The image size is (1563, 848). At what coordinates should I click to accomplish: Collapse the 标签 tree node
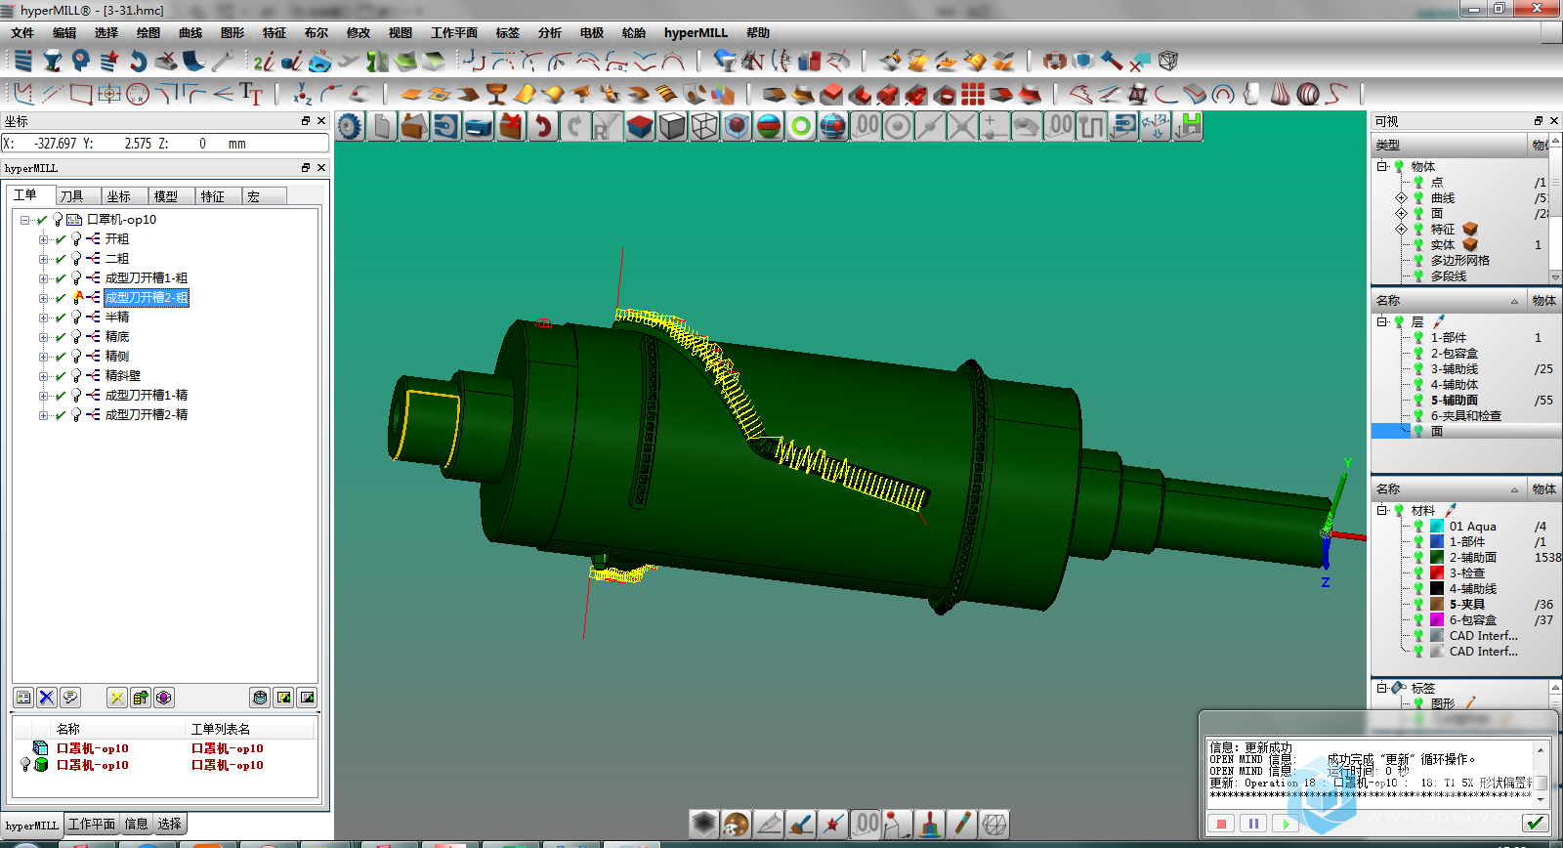tap(1382, 688)
